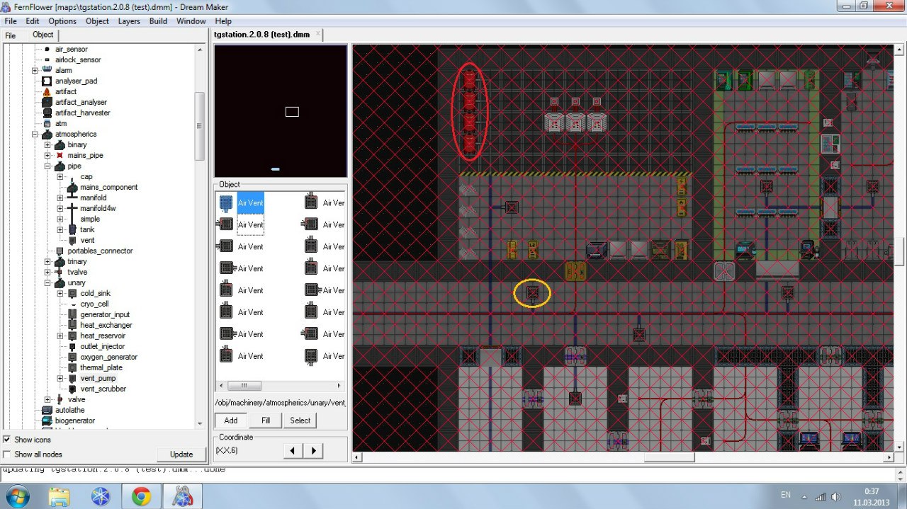Expand the binary tree node

click(47, 145)
